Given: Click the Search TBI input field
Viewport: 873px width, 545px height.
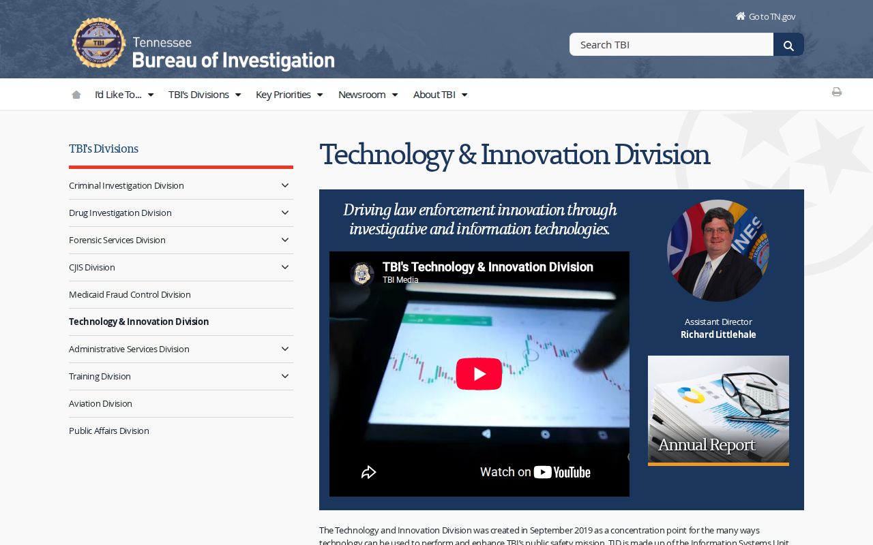Looking at the screenshot, I should [x=671, y=44].
